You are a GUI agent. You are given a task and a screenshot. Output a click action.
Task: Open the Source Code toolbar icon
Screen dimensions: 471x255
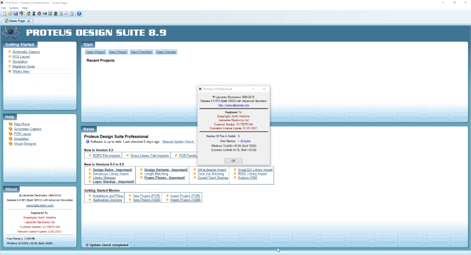pyautogui.click(x=66, y=14)
